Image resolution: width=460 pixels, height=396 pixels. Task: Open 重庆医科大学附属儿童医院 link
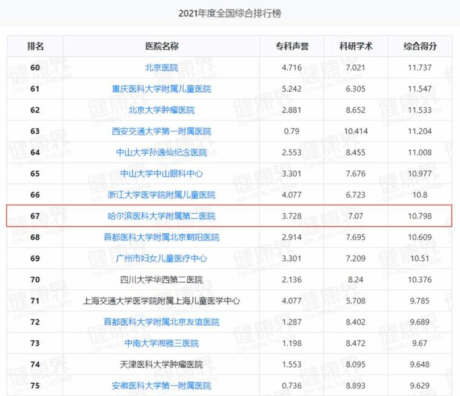pyautogui.click(x=161, y=88)
